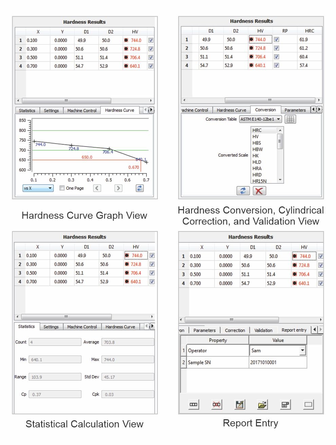336x445 pixels.
Task: Click Range field showing 103.9
Action: coord(55,377)
